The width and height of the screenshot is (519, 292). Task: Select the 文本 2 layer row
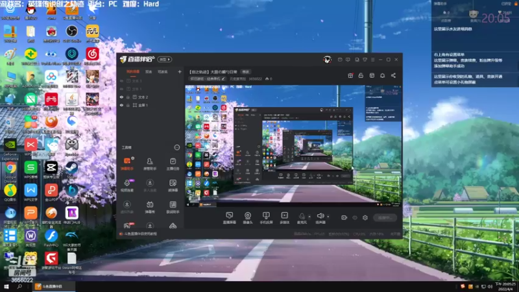click(x=151, y=97)
